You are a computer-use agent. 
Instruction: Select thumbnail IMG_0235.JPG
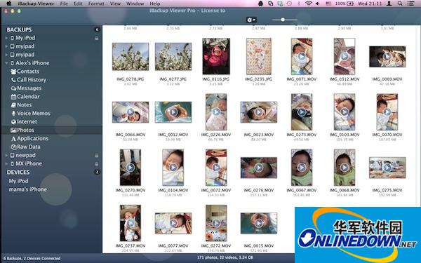coord(259,56)
